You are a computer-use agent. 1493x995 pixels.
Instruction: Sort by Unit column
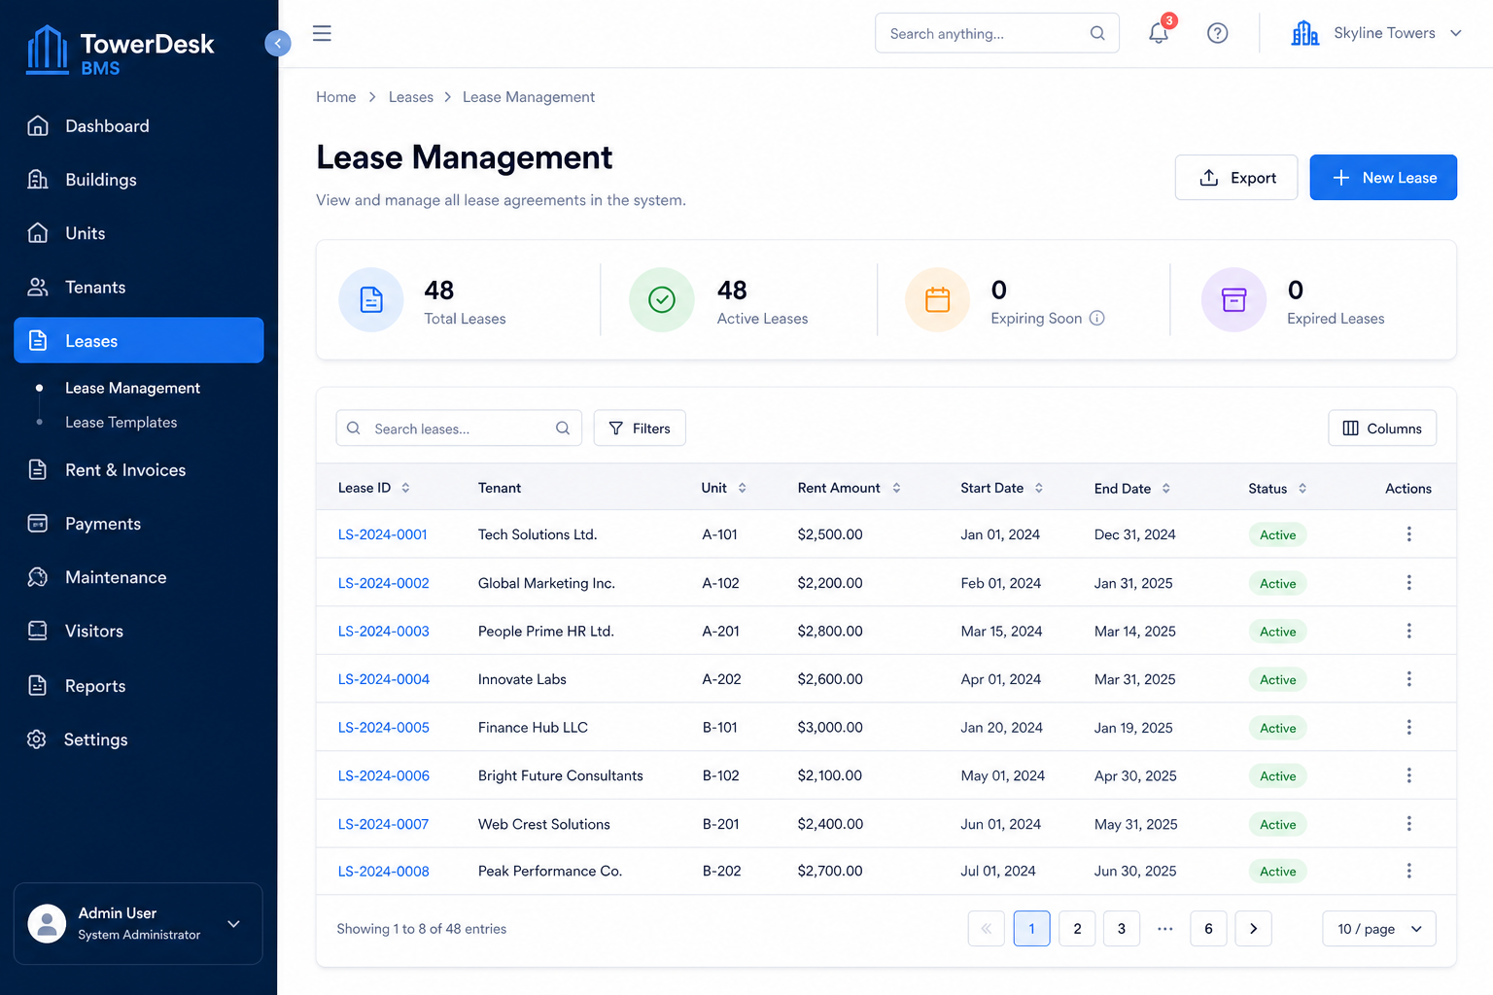pos(742,488)
